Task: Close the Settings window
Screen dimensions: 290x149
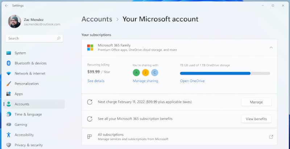Action: pyautogui.click(x=283, y=6)
